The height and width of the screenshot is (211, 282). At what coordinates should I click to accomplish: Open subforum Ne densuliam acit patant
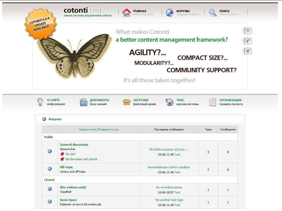81,159
